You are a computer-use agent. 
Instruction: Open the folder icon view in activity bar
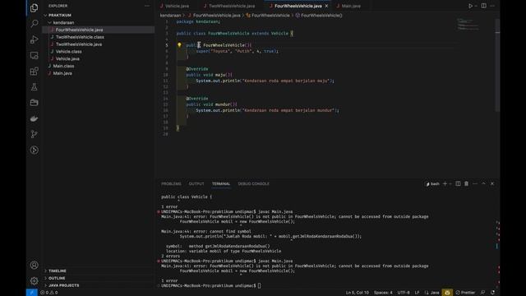coord(34,103)
